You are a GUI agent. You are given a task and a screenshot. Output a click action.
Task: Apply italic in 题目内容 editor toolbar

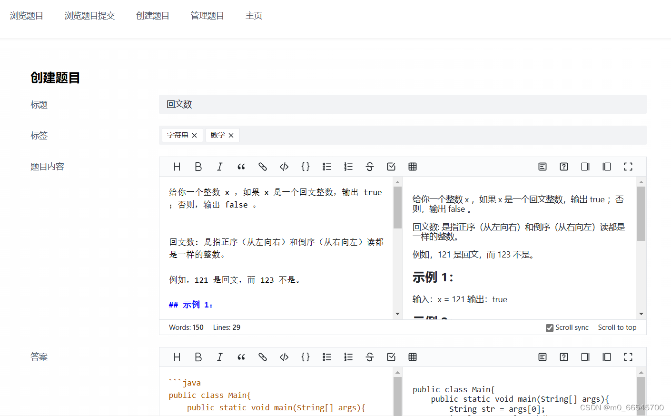click(220, 167)
